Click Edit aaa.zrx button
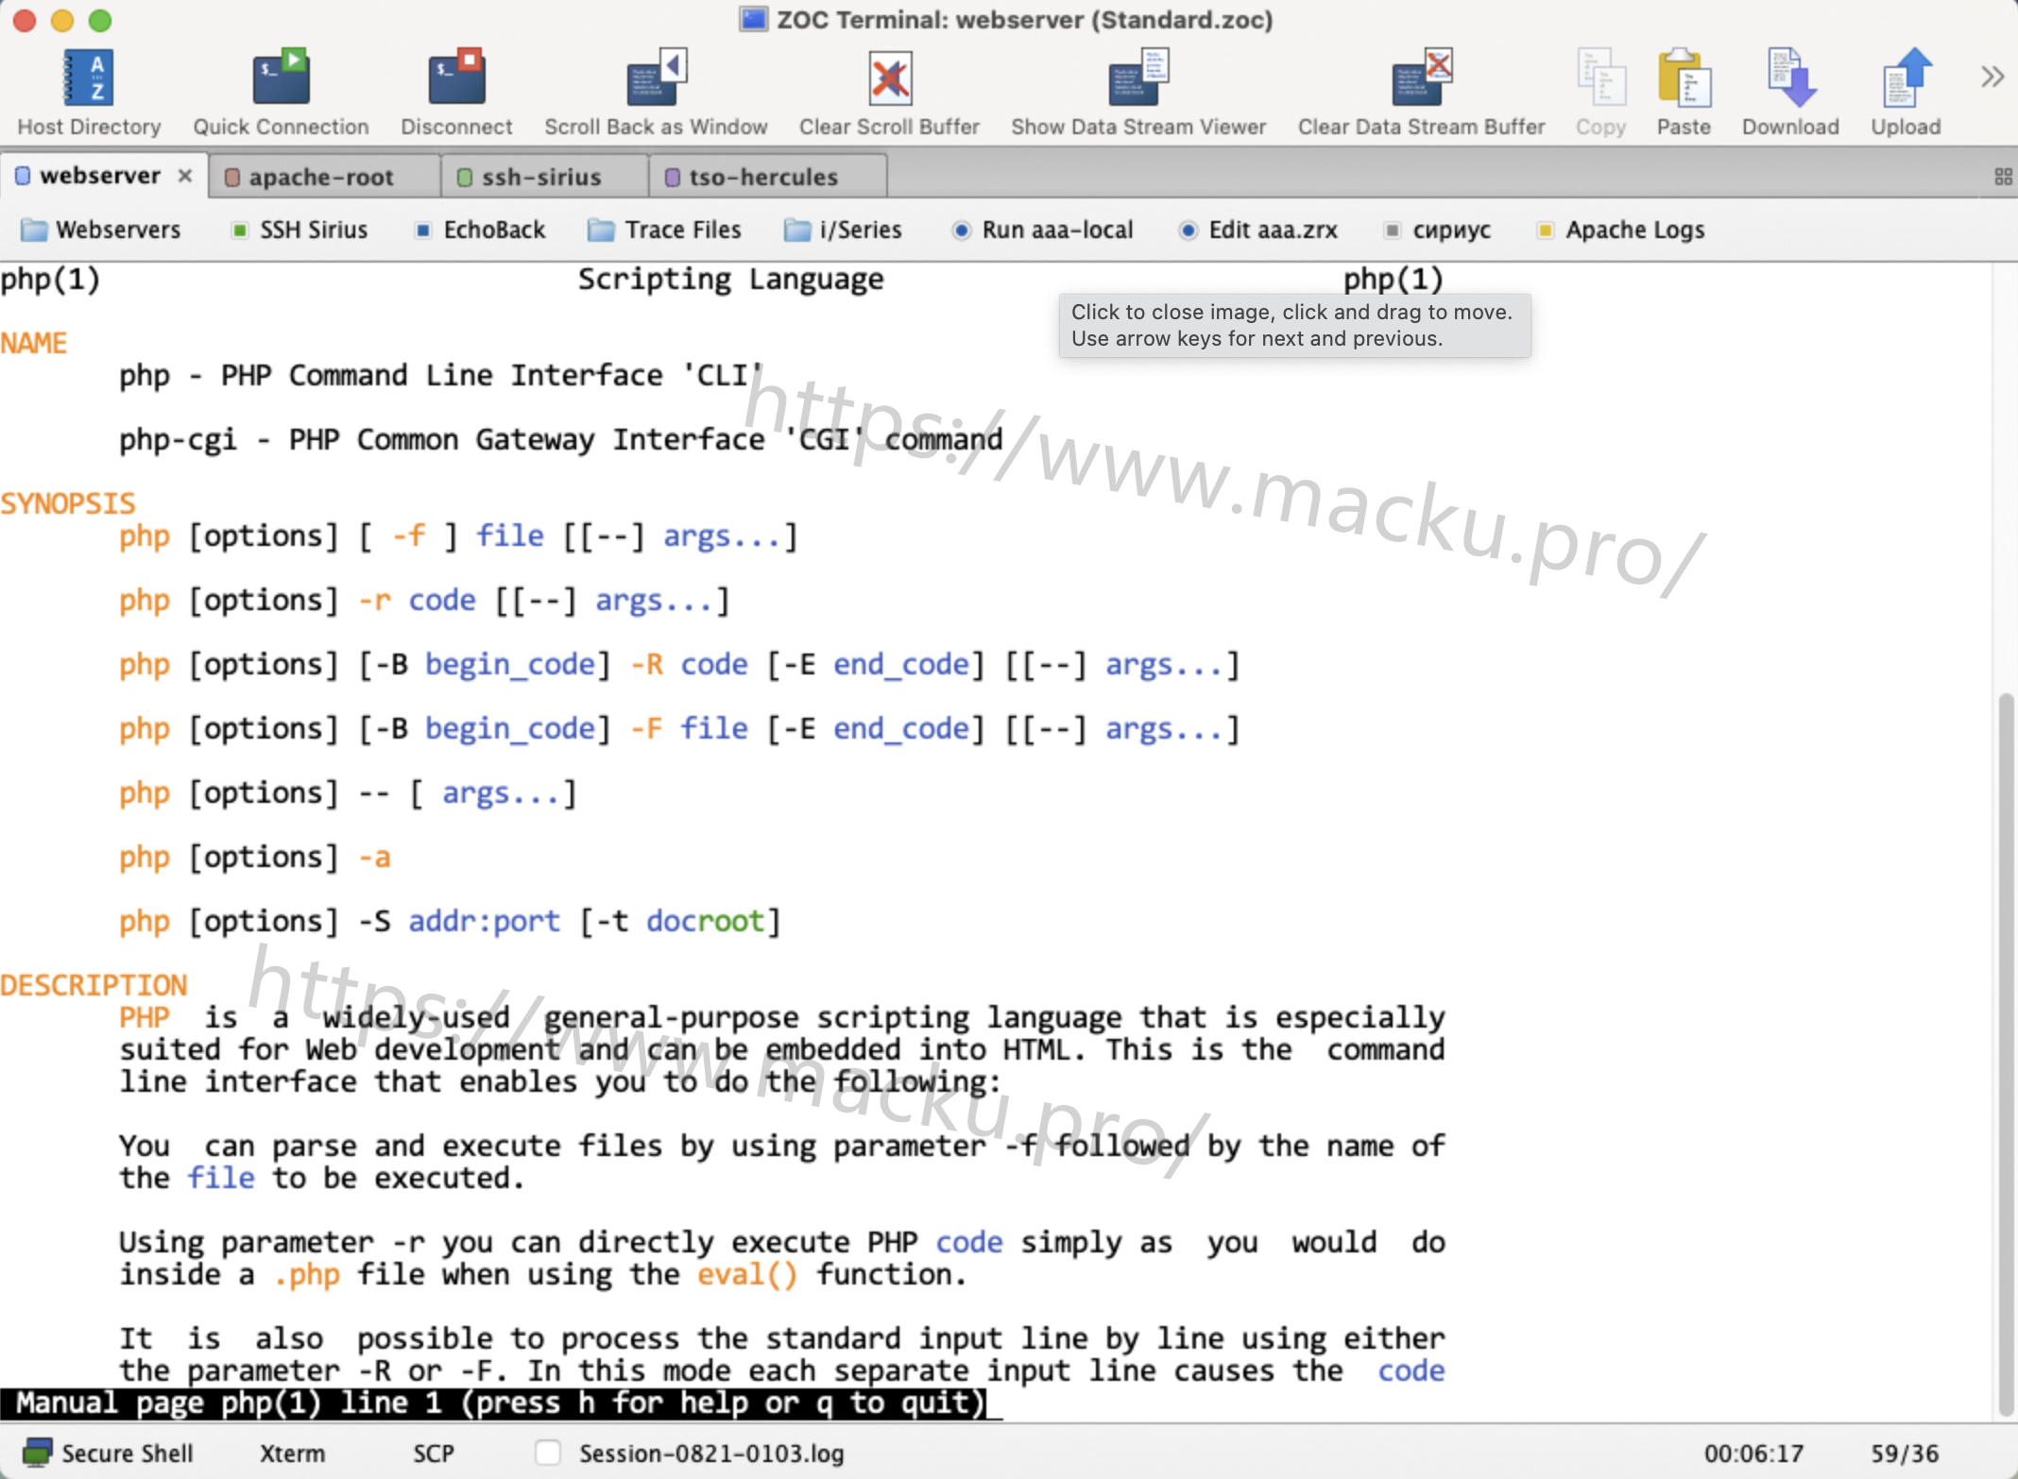The width and height of the screenshot is (2018, 1479). tap(1258, 229)
